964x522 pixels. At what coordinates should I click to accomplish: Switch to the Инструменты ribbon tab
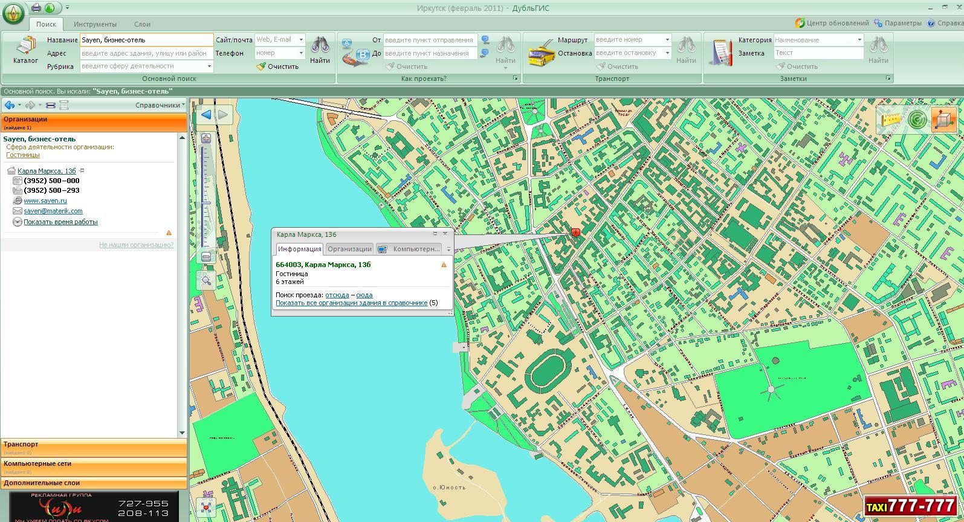click(x=95, y=24)
